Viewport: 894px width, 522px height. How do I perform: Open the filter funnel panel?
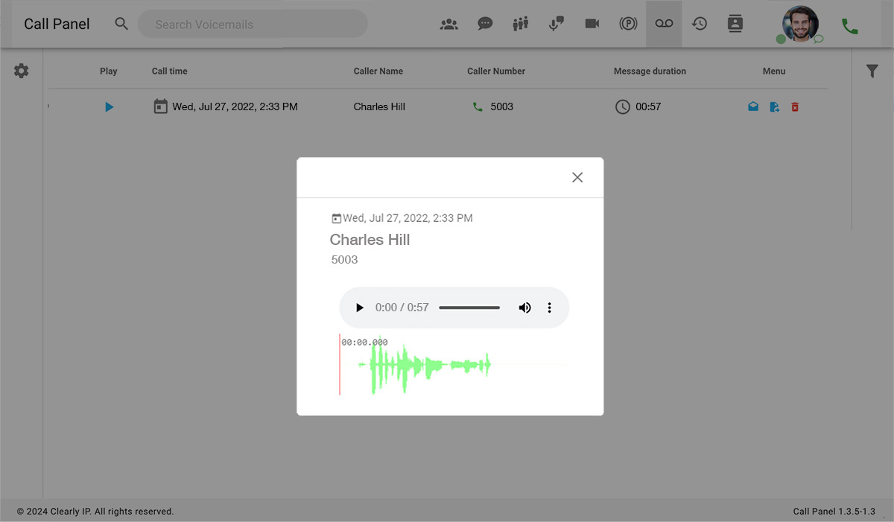click(x=872, y=71)
